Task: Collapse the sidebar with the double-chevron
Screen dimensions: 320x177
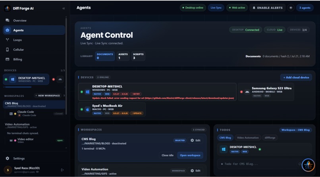Action: click(64, 8)
